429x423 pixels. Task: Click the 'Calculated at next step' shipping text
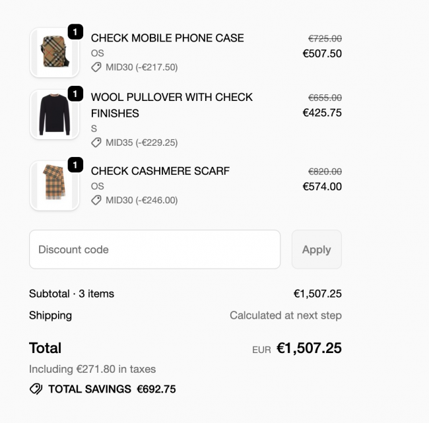(285, 315)
